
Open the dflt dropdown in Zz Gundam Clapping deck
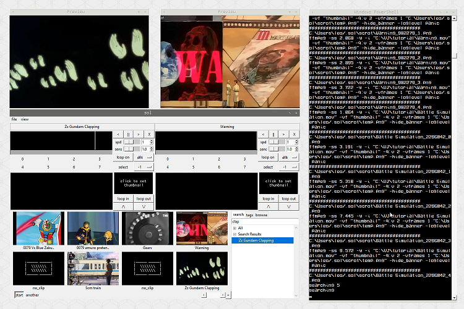coord(144,158)
